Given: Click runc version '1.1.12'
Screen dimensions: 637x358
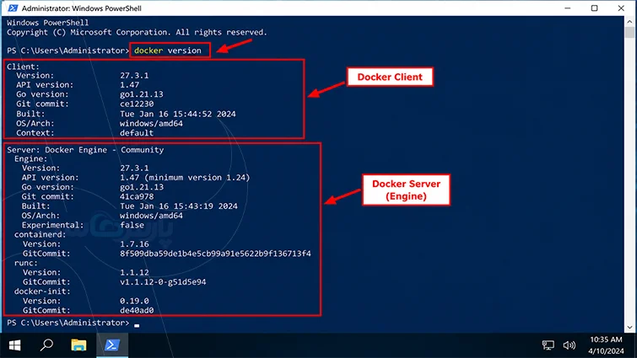Looking at the screenshot, I should pos(134,272).
